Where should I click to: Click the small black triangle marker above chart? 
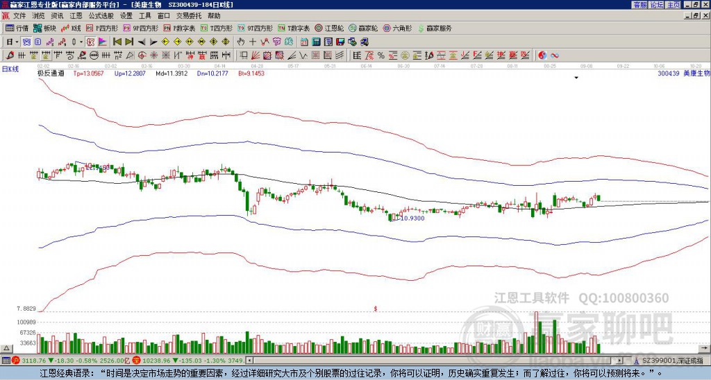pos(576,78)
